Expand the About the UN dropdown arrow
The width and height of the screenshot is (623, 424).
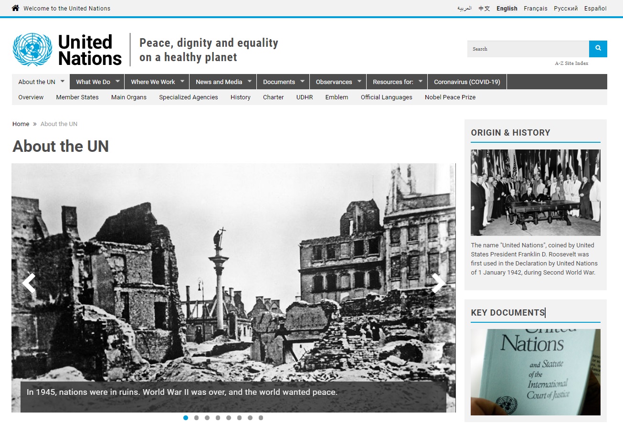(63, 81)
